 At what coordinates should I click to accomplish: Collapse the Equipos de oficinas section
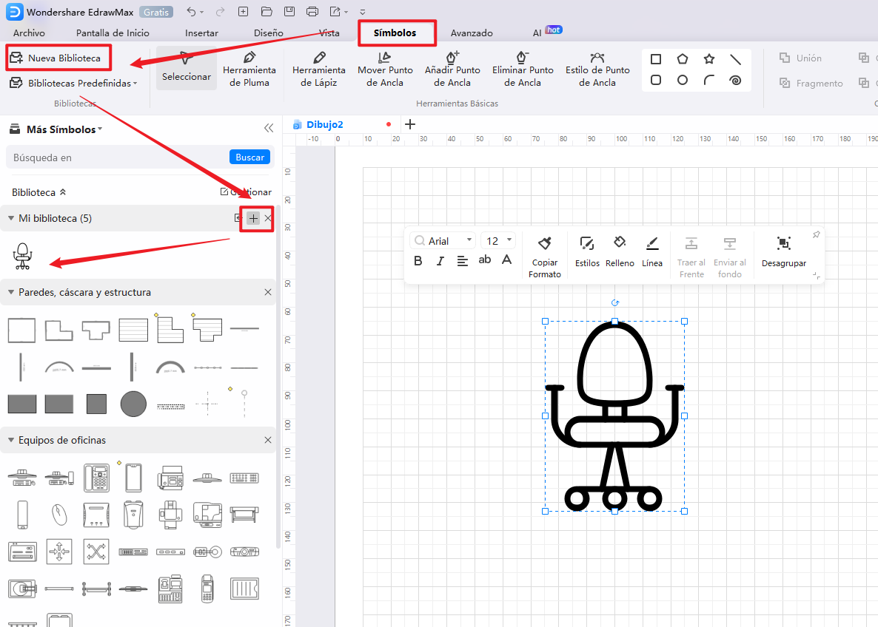(x=11, y=440)
